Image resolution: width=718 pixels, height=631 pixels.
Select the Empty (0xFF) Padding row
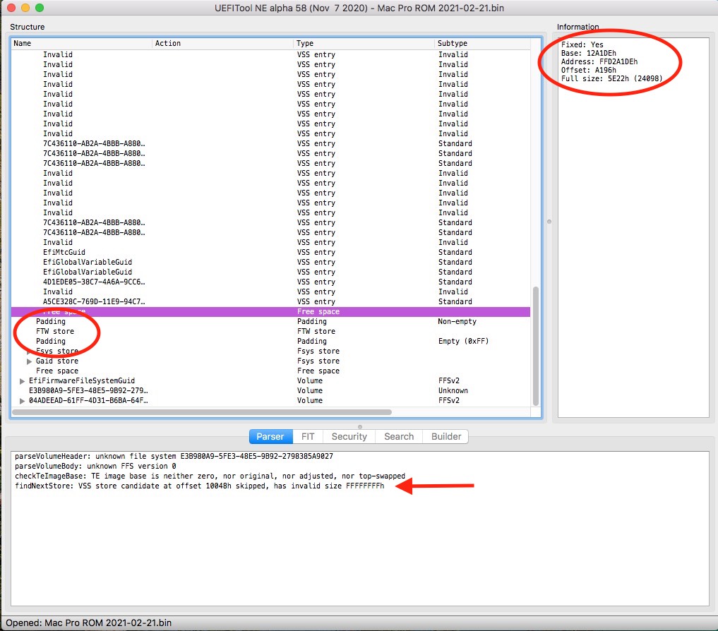(270, 342)
